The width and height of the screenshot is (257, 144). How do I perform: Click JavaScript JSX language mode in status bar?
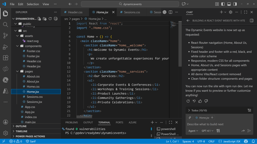(x=231, y=141)
